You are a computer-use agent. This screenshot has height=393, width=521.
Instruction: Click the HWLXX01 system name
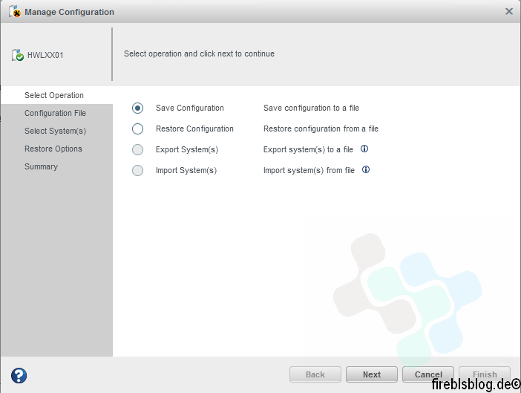coord(45,55)
